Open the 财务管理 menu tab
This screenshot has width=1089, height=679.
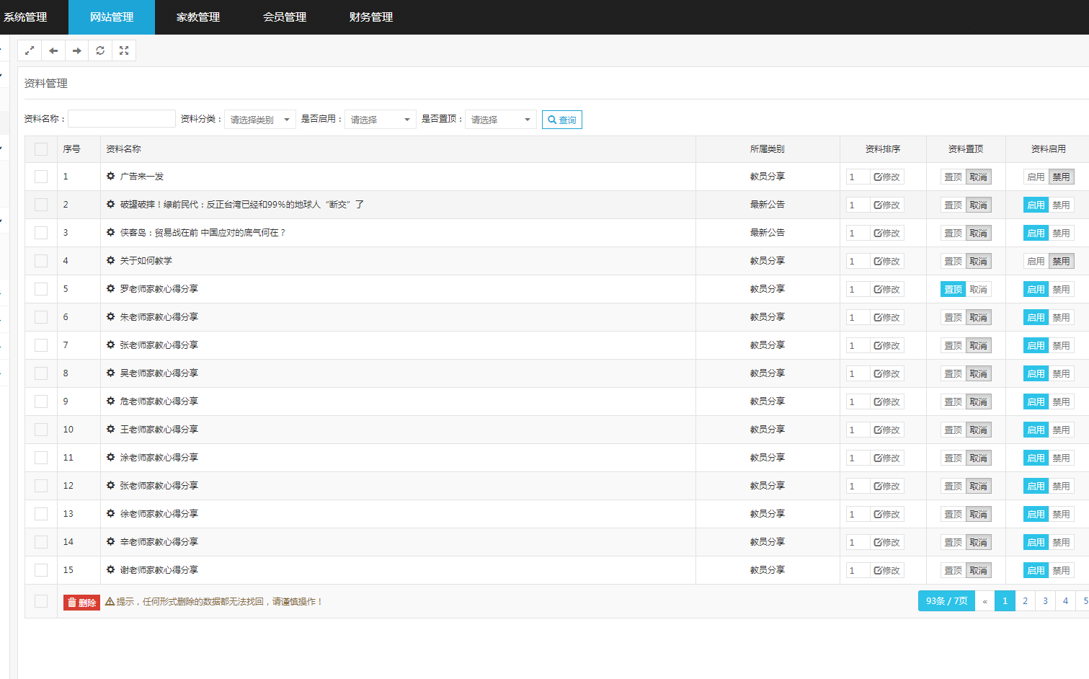371,17
